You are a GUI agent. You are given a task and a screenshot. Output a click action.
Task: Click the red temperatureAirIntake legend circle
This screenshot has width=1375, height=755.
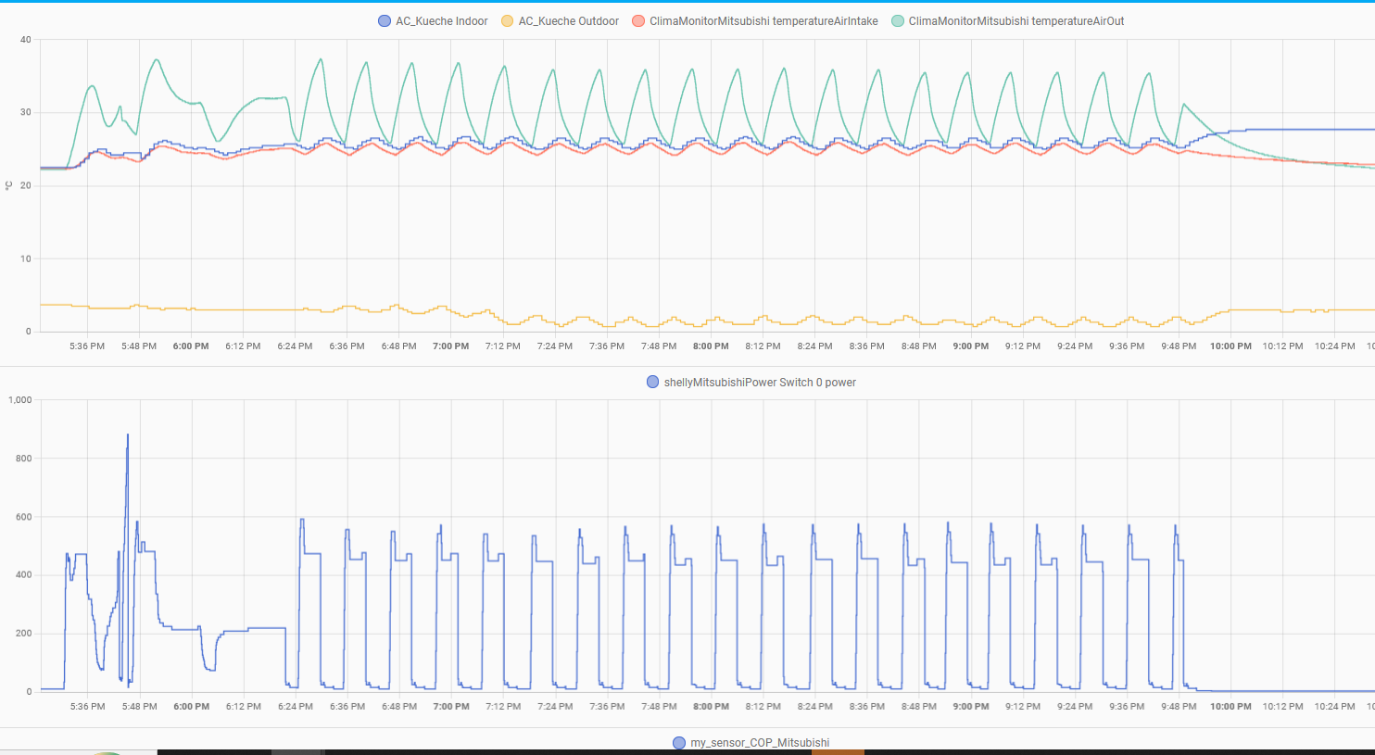point(638,21)
